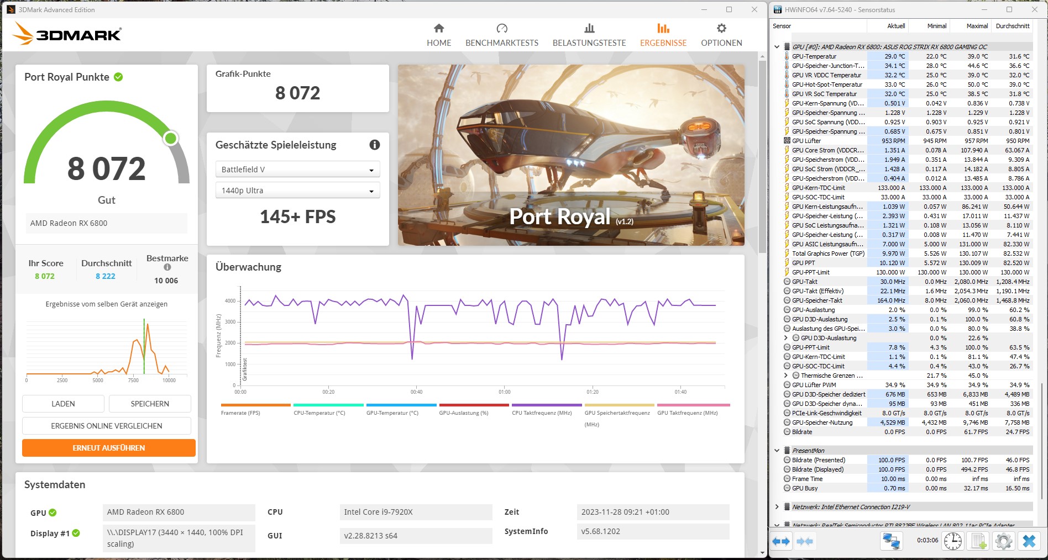
Task: Click the GPU-Auslastung (%) red legend swatch
Action: pyautogui.click(x=474, y=405)
